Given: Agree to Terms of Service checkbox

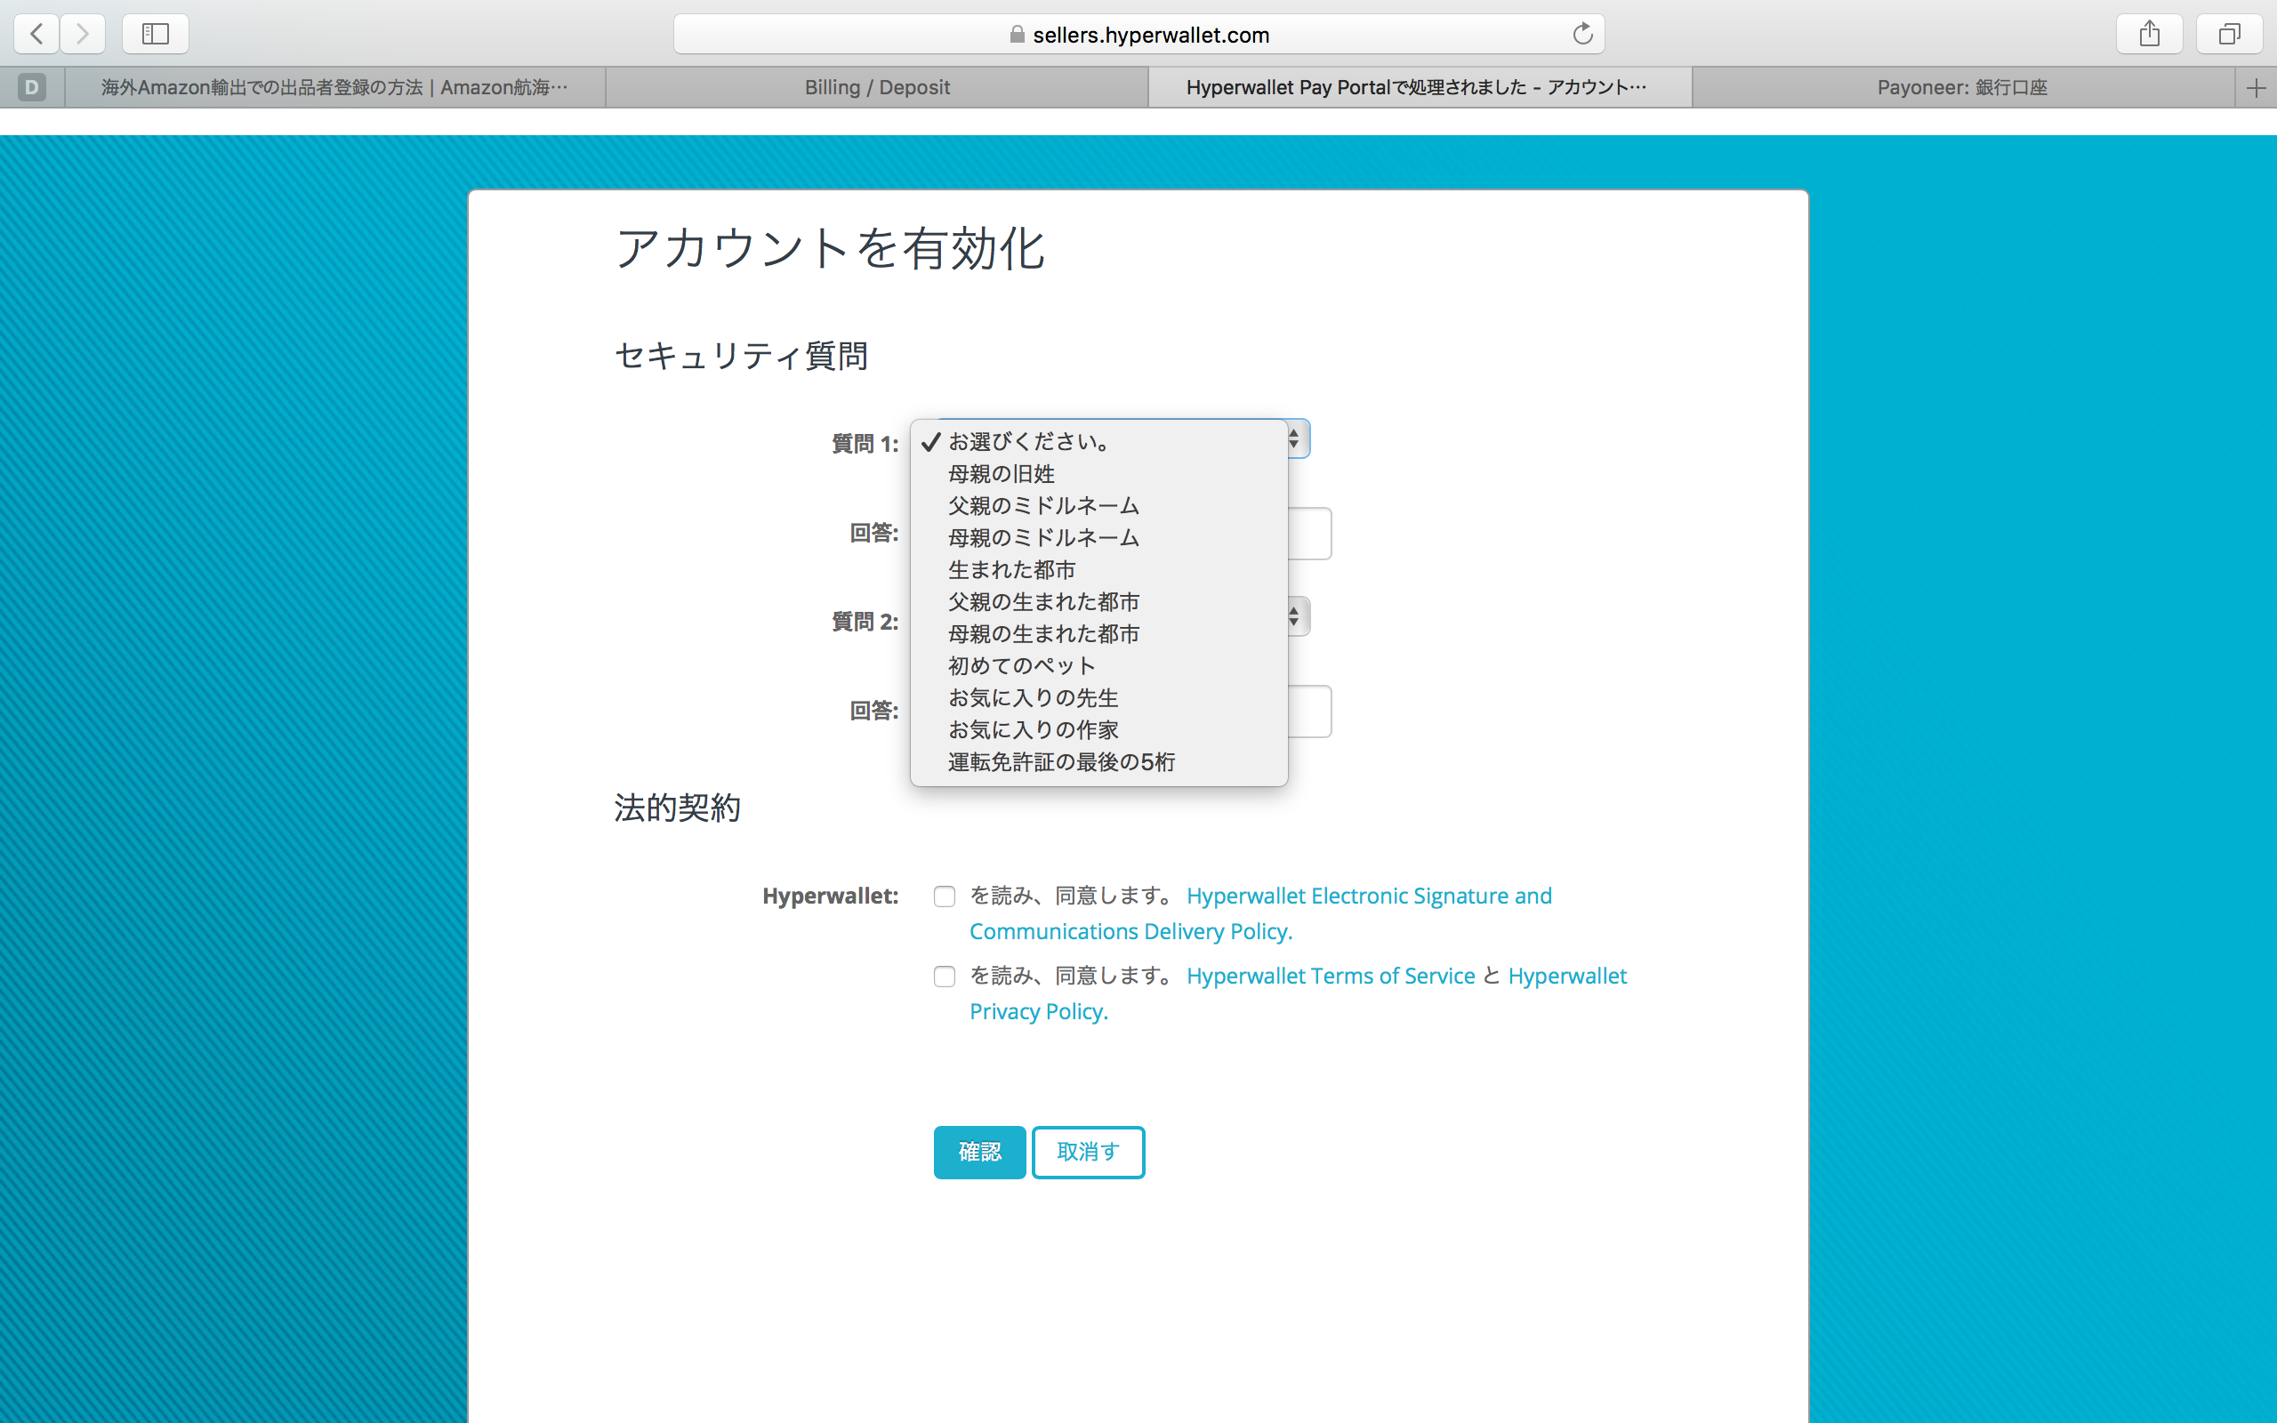Looking at the screenshot, I should pyautogui.click(x=945, y=976).
